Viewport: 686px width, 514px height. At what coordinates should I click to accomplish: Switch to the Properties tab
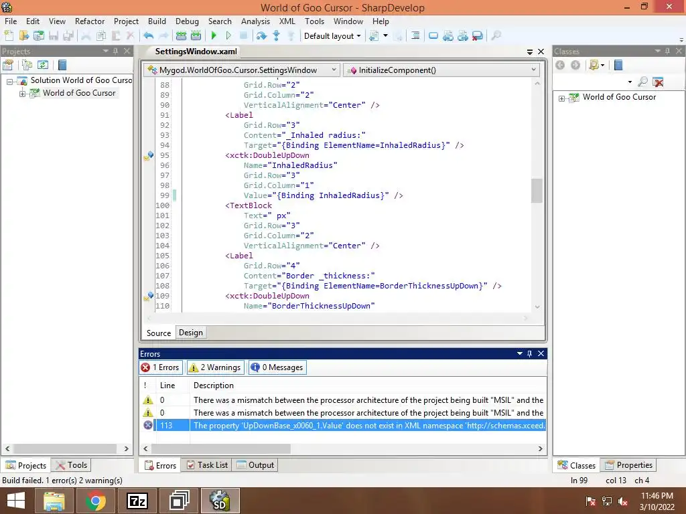[x=628, y=465]
